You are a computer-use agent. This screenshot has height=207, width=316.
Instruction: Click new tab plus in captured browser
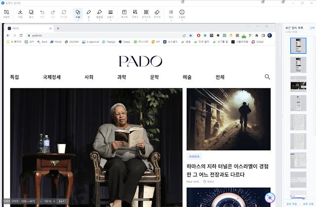click(58, 29)
